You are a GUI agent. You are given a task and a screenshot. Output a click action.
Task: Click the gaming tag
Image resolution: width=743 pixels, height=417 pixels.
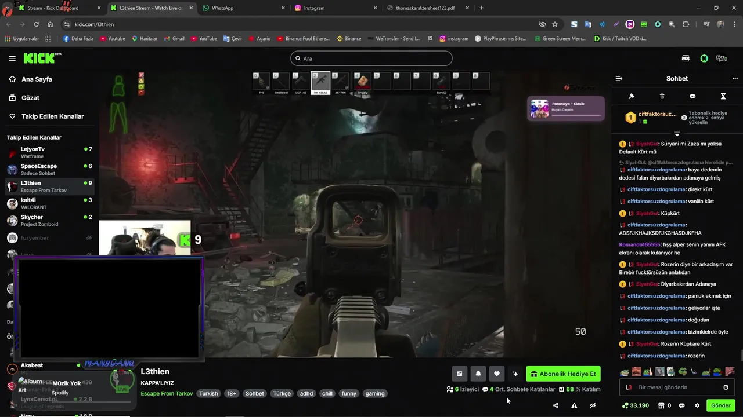point(375,393)
